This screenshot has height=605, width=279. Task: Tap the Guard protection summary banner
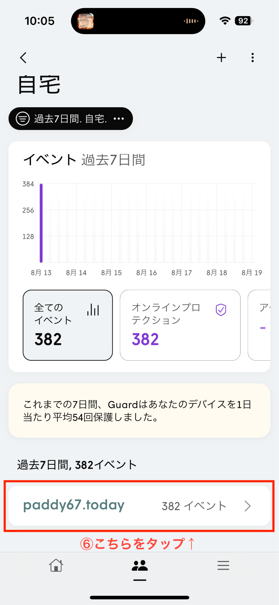click(x=139, y=411)
